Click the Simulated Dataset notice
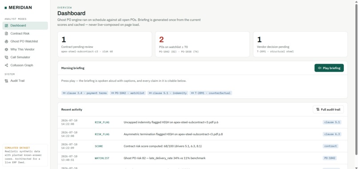The image size is (358, 169). tap(25, 155)
